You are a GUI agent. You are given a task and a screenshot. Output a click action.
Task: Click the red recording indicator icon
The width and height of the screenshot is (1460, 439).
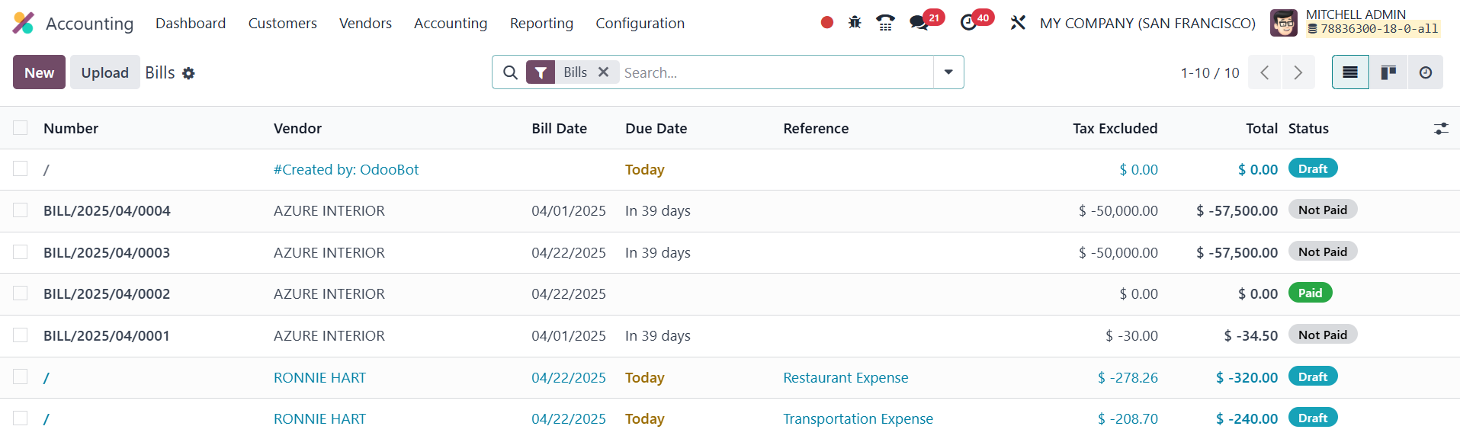coord(826,23)
